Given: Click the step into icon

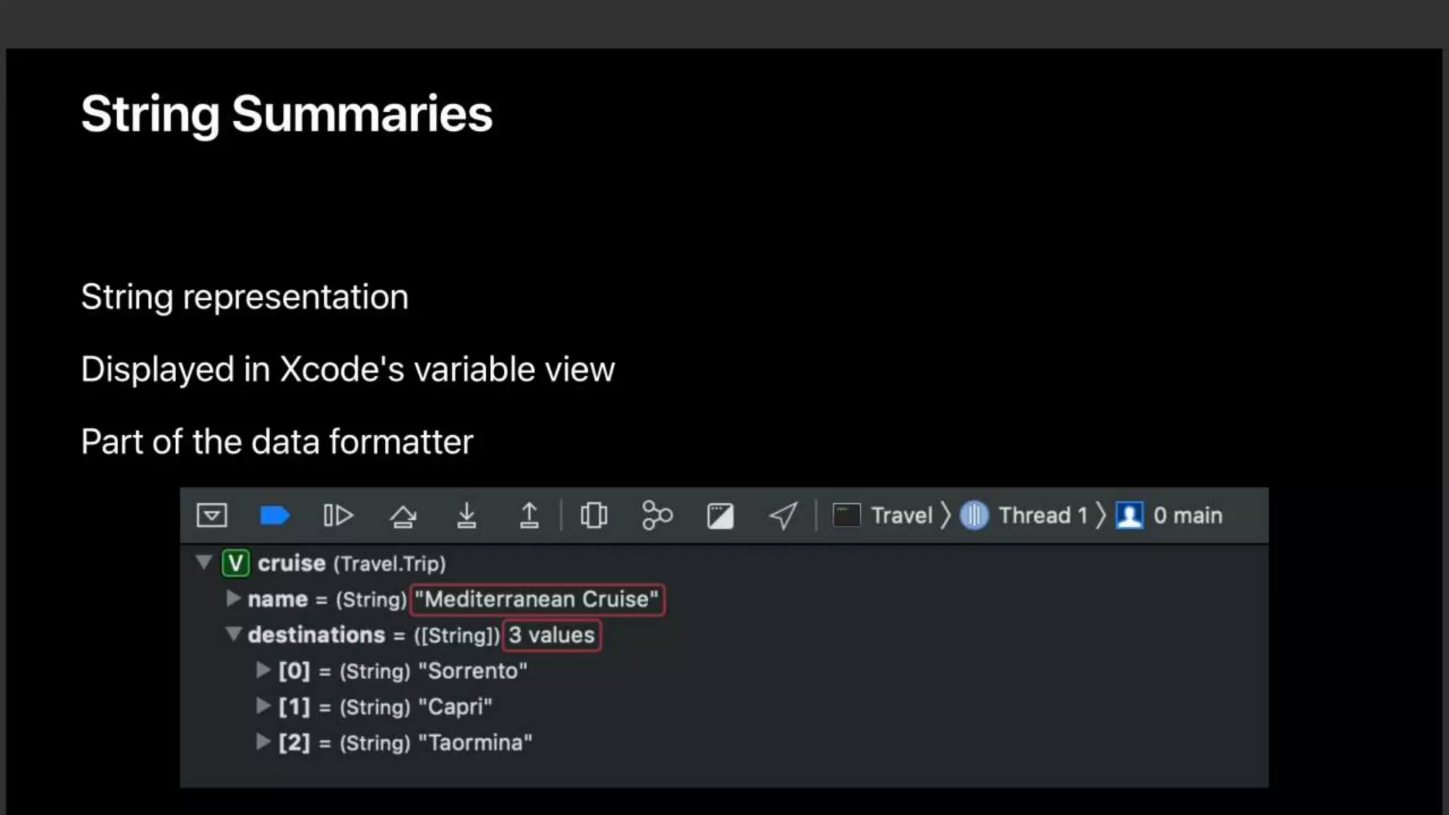Looking at the screenshot, I should click(466, 515).
